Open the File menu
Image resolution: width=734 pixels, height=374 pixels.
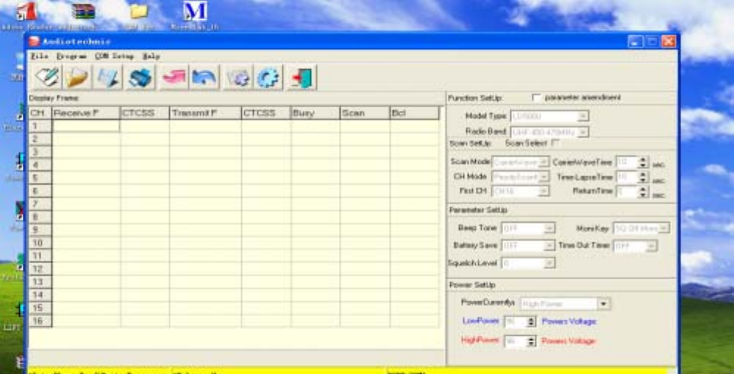(x=40, y=56)
